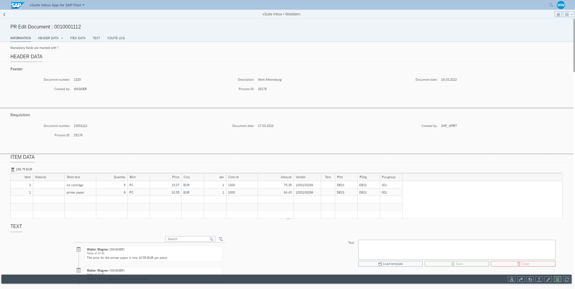The height and width of the screenshot is (289, 575).
Task: Switch to the ITEM DATA tab
Action: coord(78,38)
